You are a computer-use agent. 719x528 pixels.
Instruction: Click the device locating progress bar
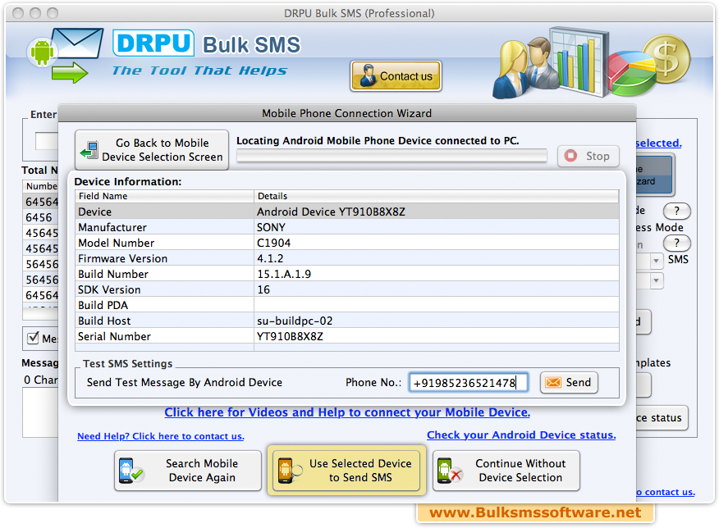coord(392,156)
